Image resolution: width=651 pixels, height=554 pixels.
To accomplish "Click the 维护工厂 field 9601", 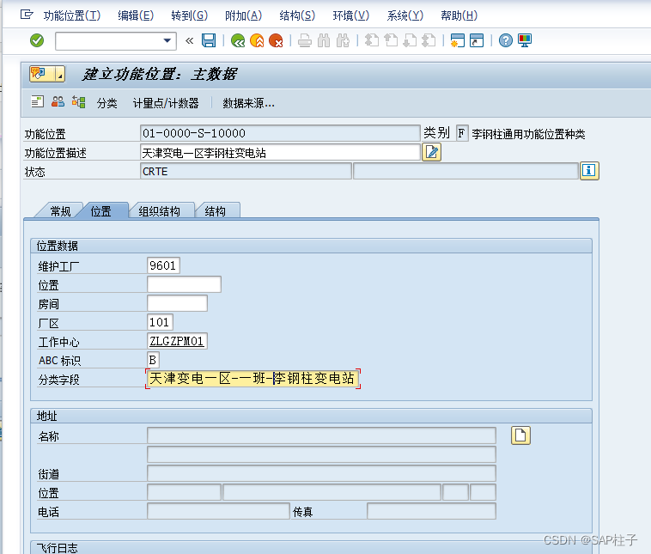I will tap(163, 265).
